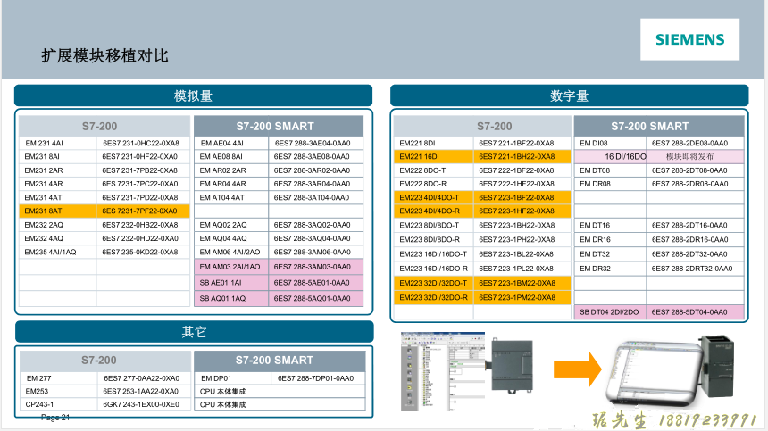Select cell EM AT04 4AT
768x431 pixels.
pos(231,197)
